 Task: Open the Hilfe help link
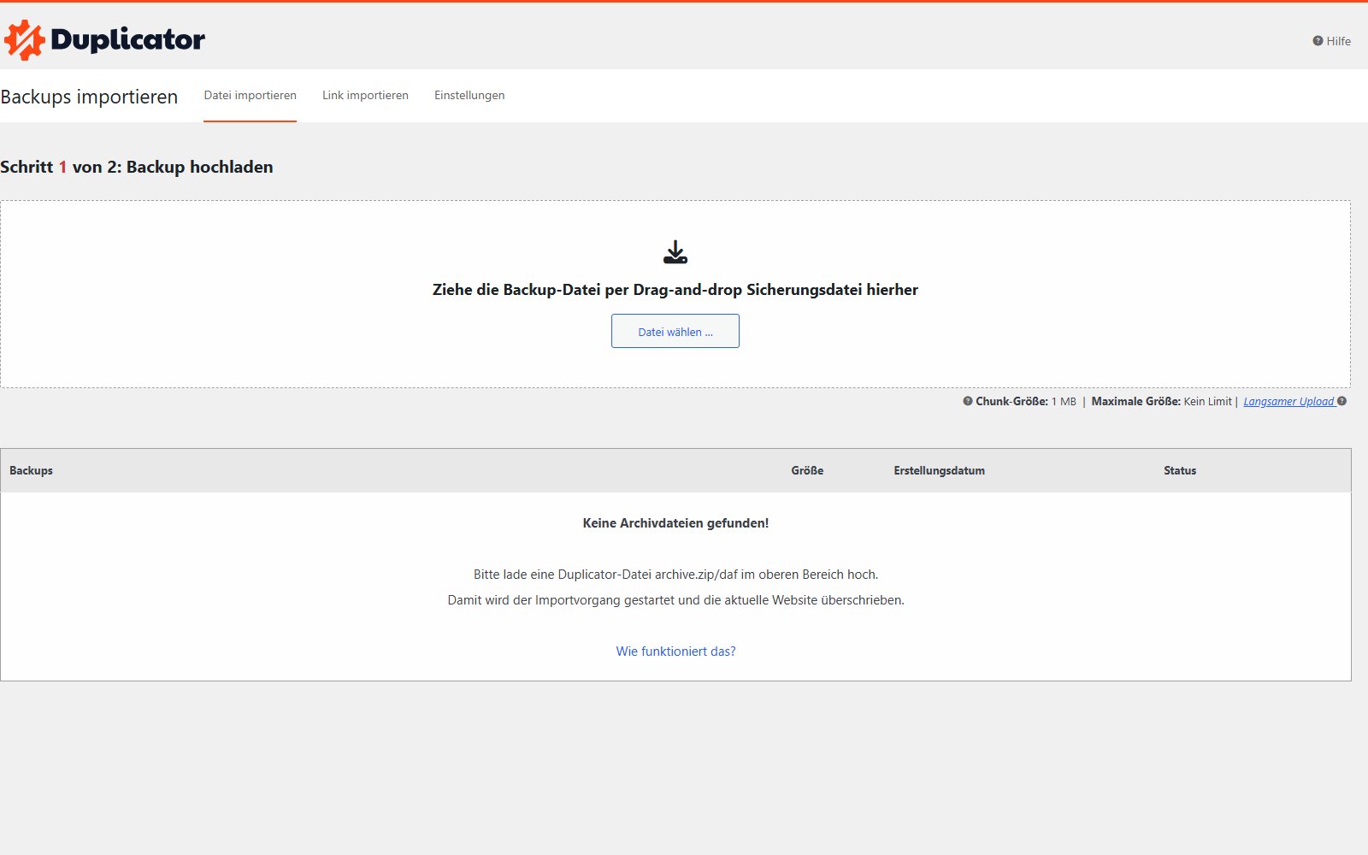coord(1332,41)
